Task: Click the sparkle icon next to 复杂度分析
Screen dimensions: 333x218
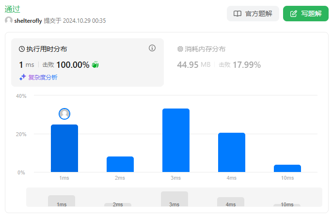Action: click(x=22, y=77)
